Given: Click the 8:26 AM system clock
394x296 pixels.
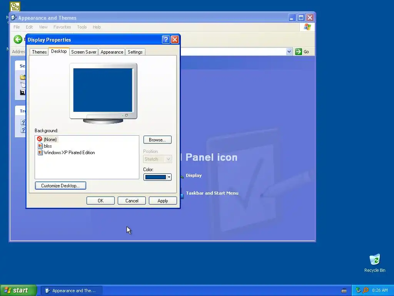Looking at the screenshot, I should [x=380, y=290].
